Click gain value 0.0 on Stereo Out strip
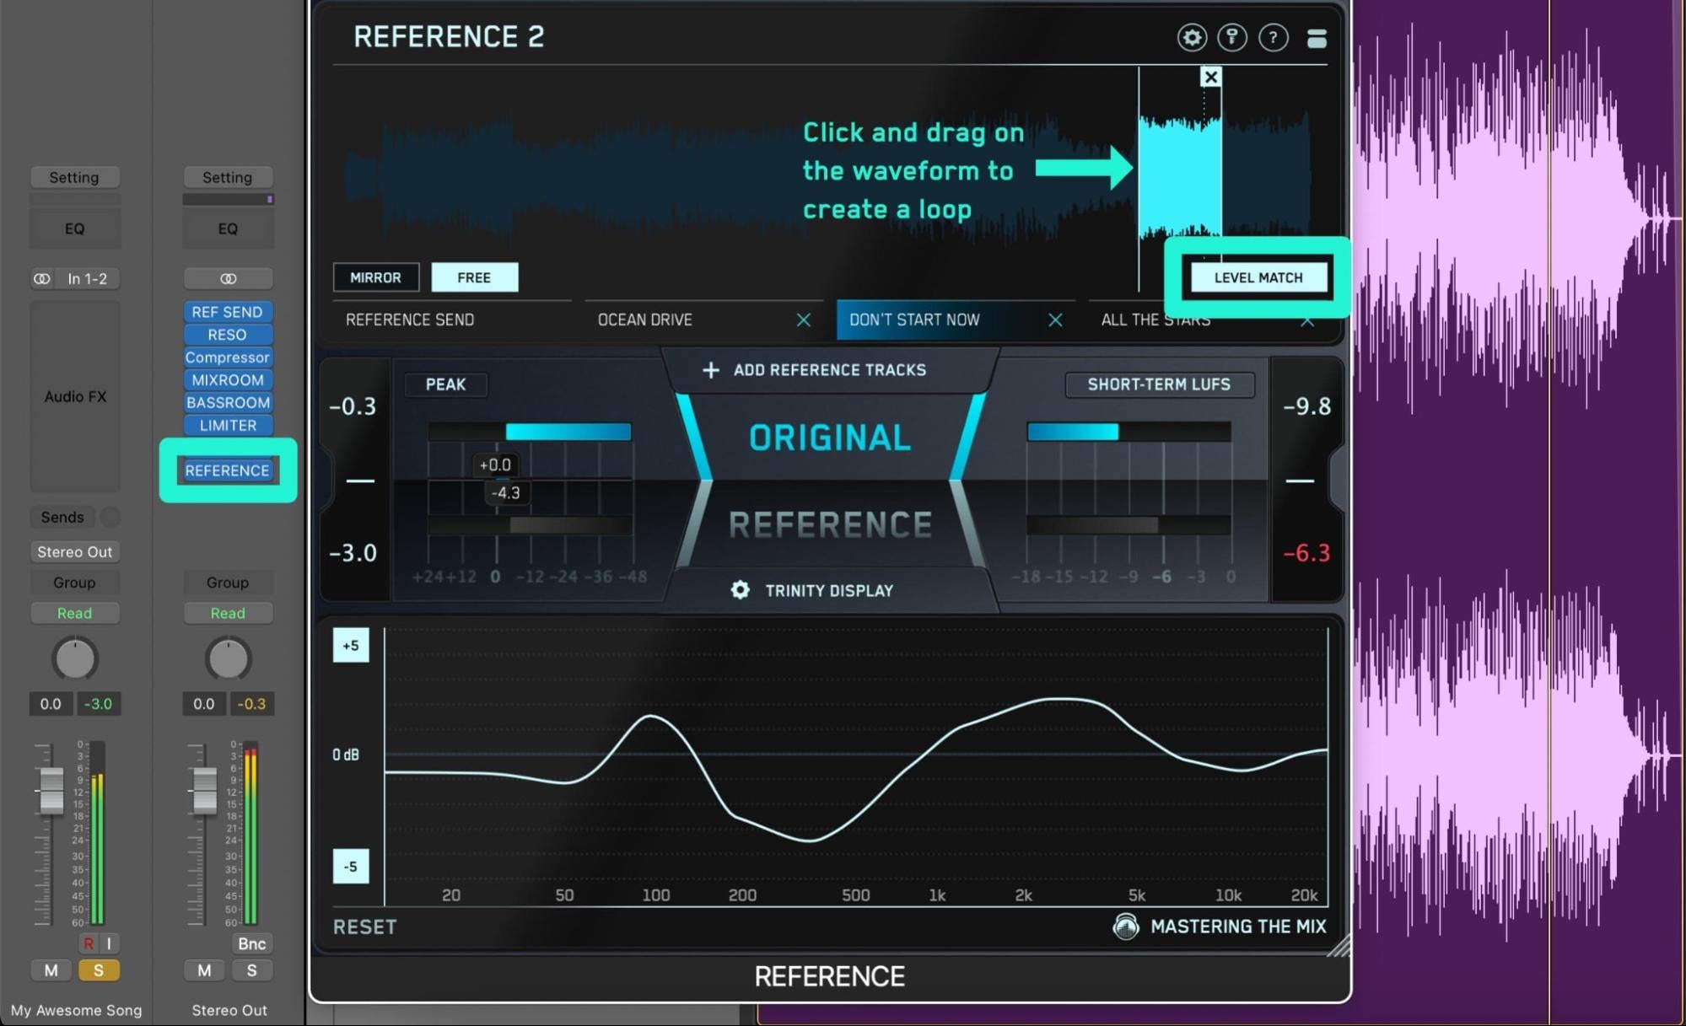1686x1026 pixels. click(x=204, y=704)
